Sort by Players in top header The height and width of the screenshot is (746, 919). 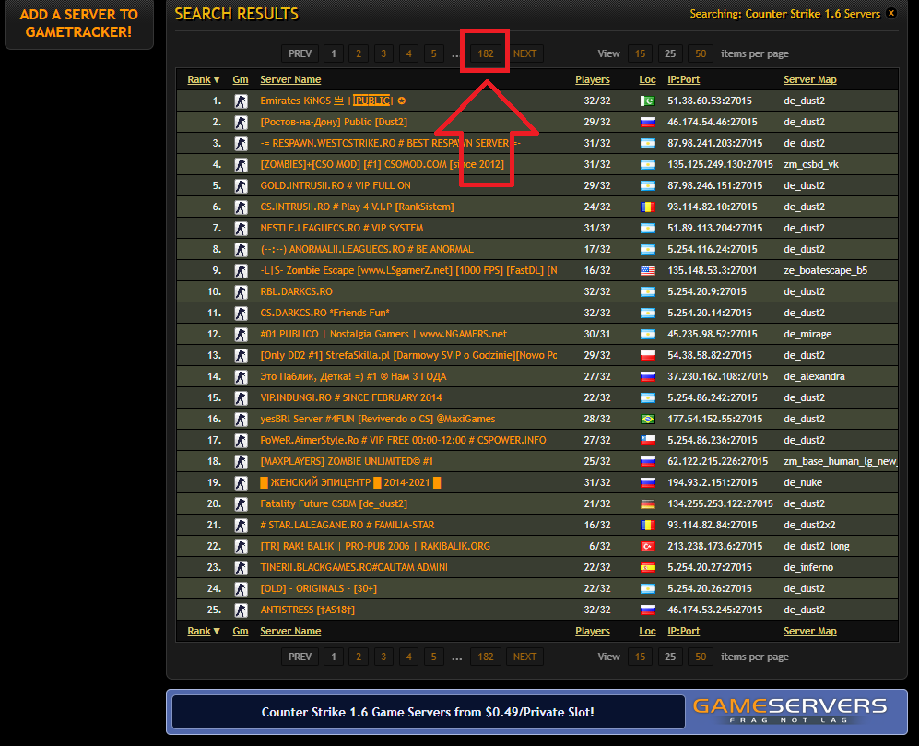pyautogui.click(x=592, y=79)
